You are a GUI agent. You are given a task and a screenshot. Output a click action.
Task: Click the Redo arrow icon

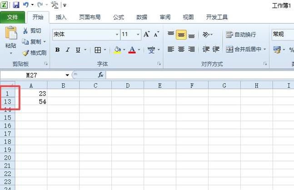[x=40, y=5]
